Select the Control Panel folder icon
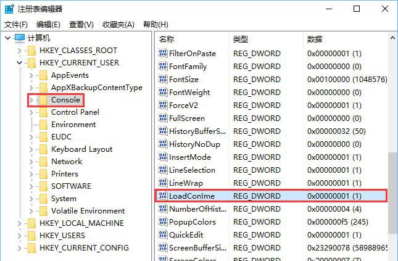 (x=43, y=112)
